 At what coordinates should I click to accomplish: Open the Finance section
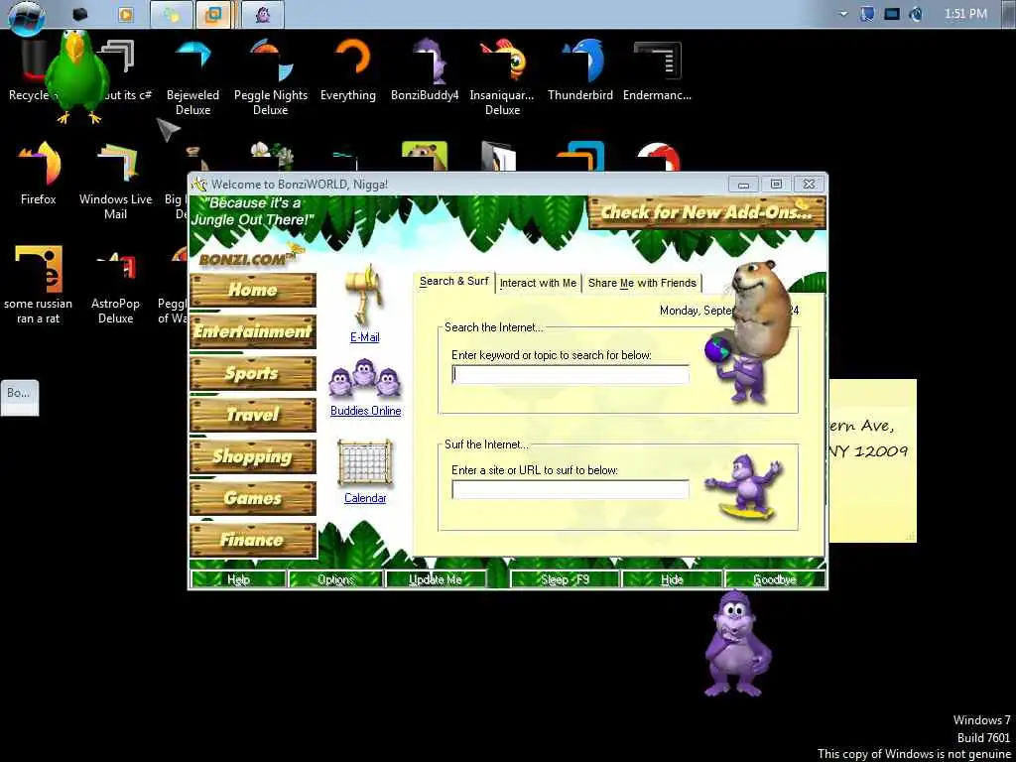click(x=253, y=540)
